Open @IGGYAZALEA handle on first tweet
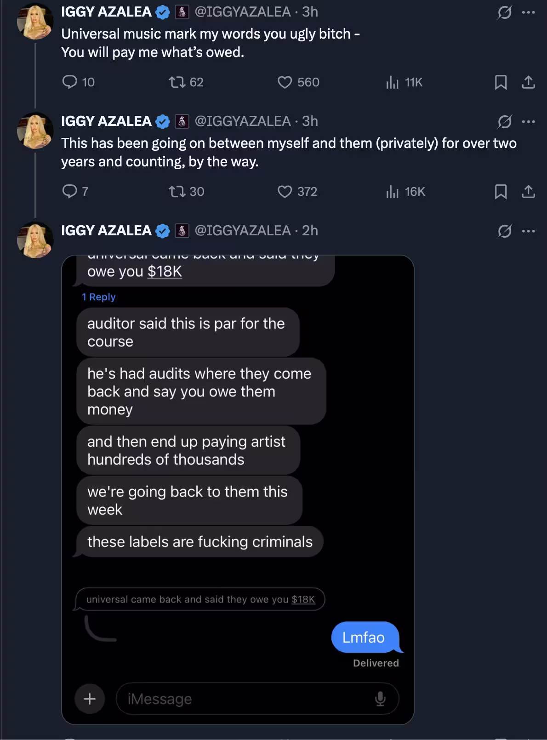This screenshot has width=547, height=740. point(243,11)
